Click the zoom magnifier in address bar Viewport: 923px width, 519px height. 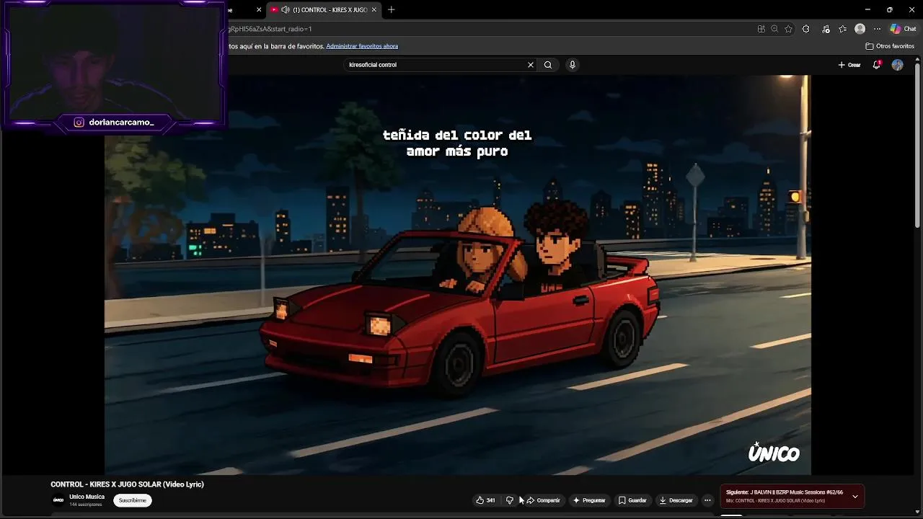pos(774,29)
